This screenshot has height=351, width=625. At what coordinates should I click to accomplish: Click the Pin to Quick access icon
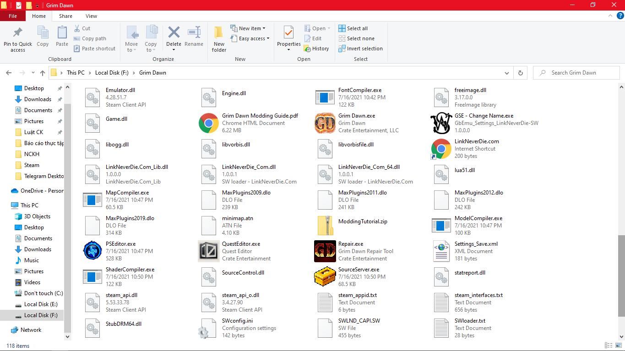coord(17,33)
